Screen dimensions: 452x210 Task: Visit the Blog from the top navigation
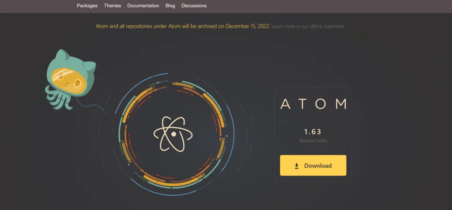(x=170, y=6)
